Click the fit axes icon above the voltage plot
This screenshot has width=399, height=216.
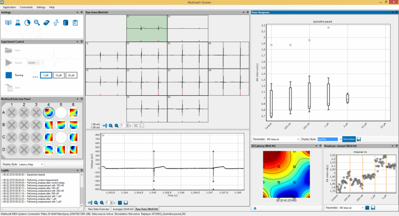[105, 125]
